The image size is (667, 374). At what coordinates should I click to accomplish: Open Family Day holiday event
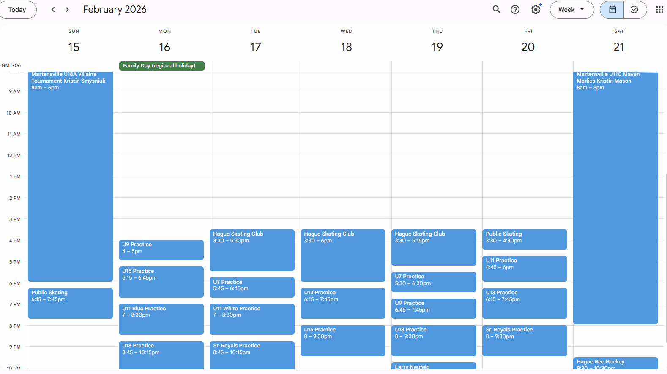point(161,66)
